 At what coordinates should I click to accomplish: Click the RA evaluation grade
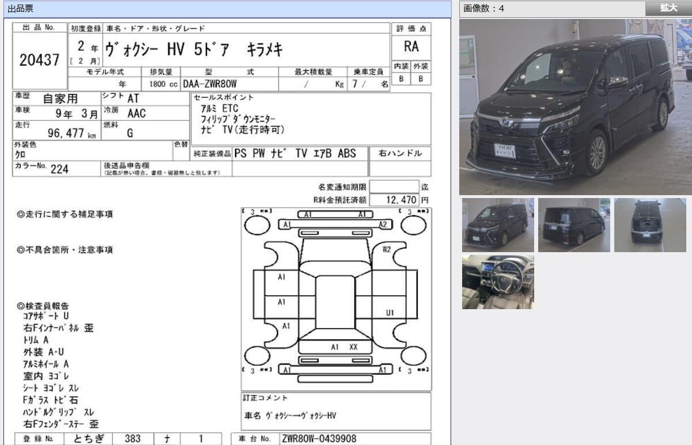[x=411, y=47]
